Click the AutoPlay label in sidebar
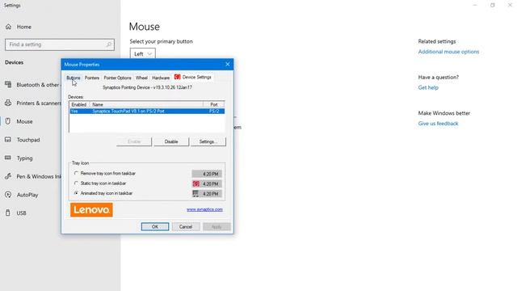The height and width of the screenshot is (291, 517). point(27,195)
